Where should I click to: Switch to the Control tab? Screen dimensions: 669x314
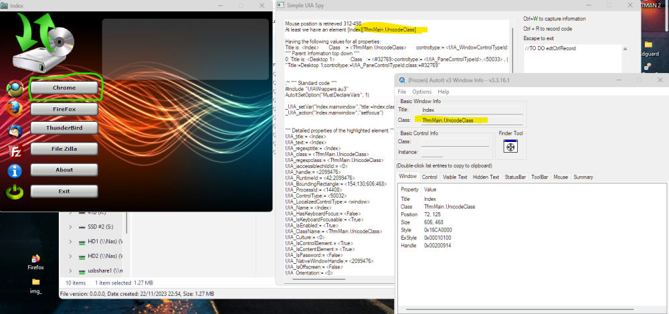(429, 177)
